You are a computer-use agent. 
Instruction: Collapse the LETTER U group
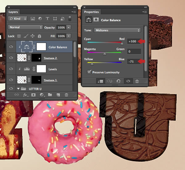18,89
